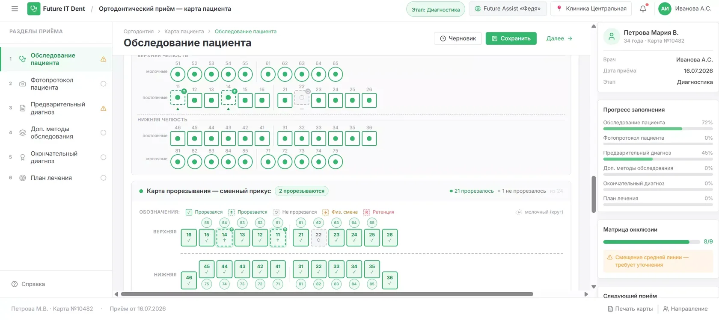Click the help icon beside Справка

pos(15,284)
